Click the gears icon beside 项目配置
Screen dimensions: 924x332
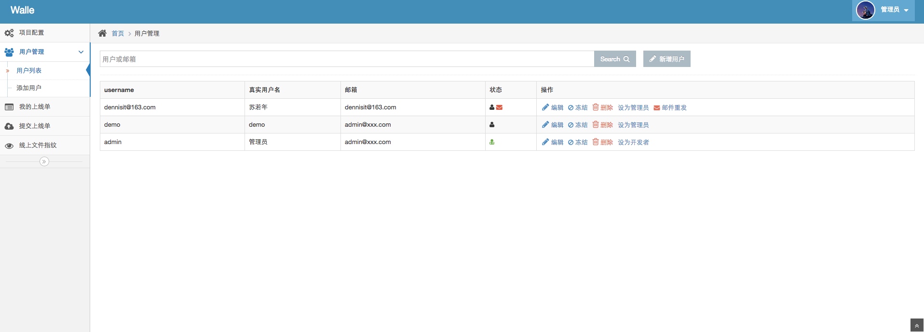click(x=9, y=33)
